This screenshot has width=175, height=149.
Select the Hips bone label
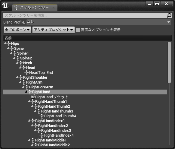[15, 44]
